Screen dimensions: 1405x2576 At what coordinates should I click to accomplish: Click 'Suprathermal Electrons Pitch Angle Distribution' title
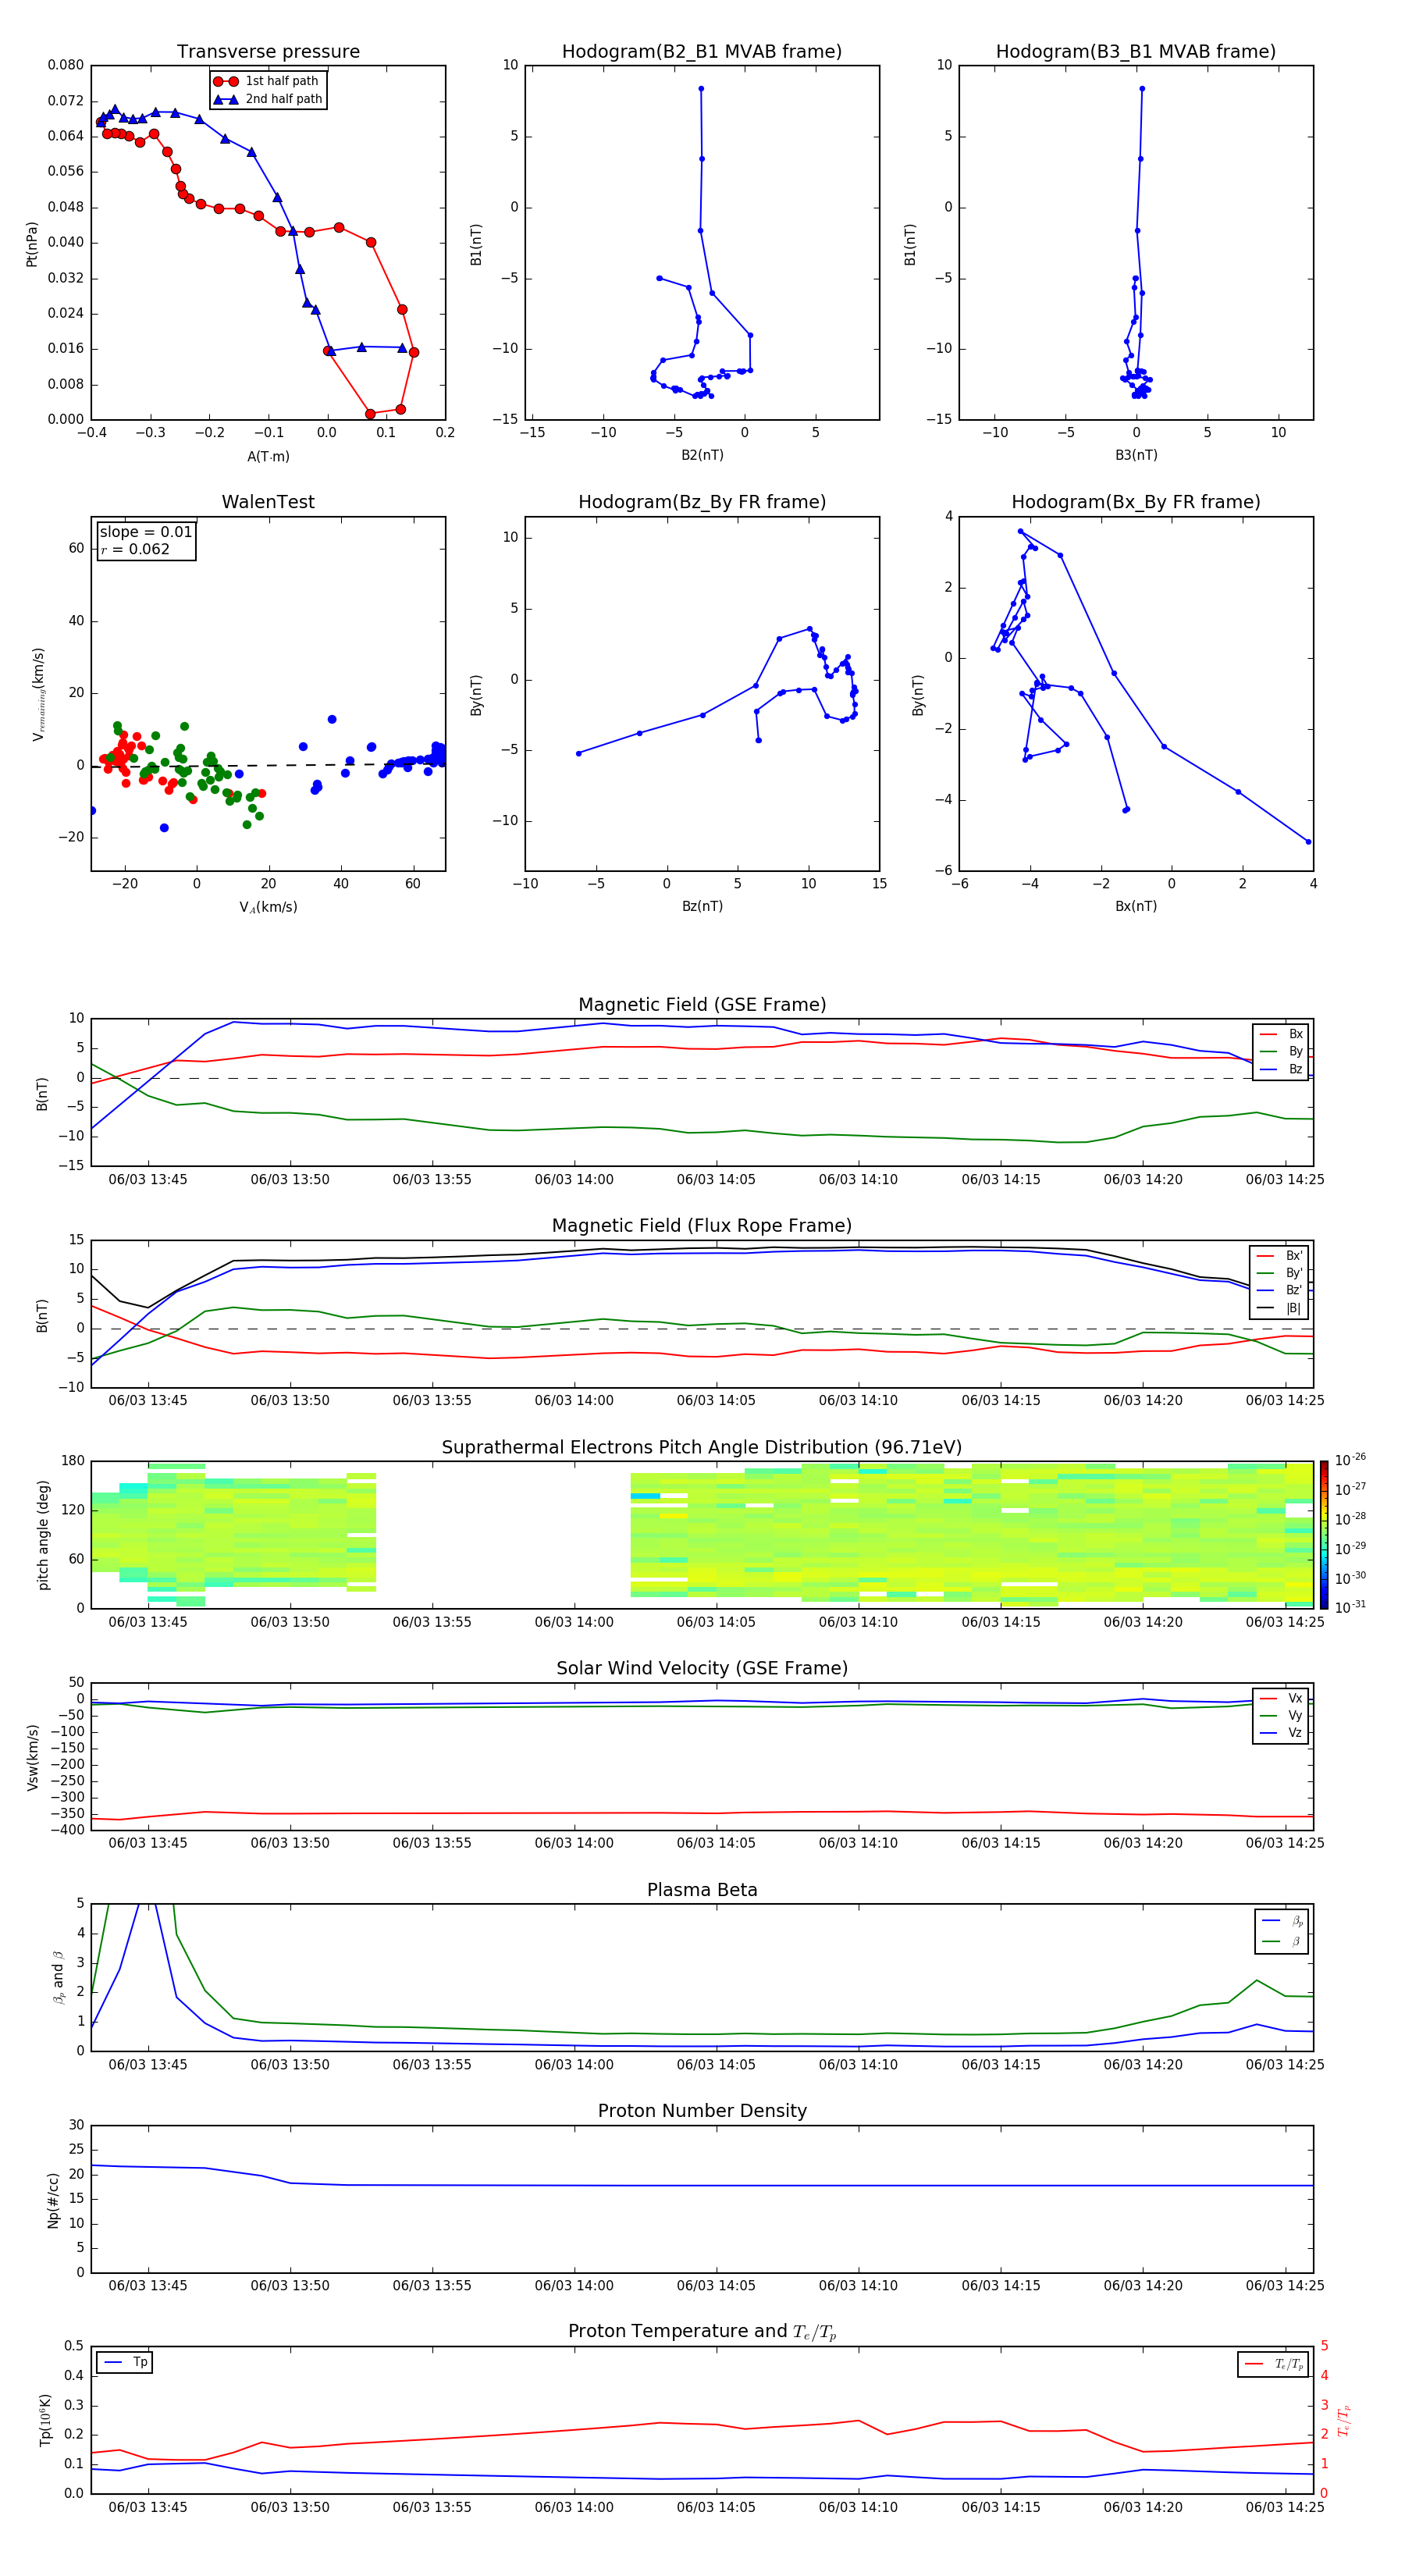coord(702,1448)
